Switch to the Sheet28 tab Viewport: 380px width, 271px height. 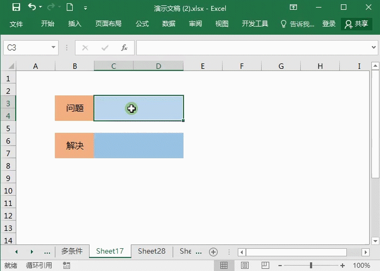(x=151, y=251)
